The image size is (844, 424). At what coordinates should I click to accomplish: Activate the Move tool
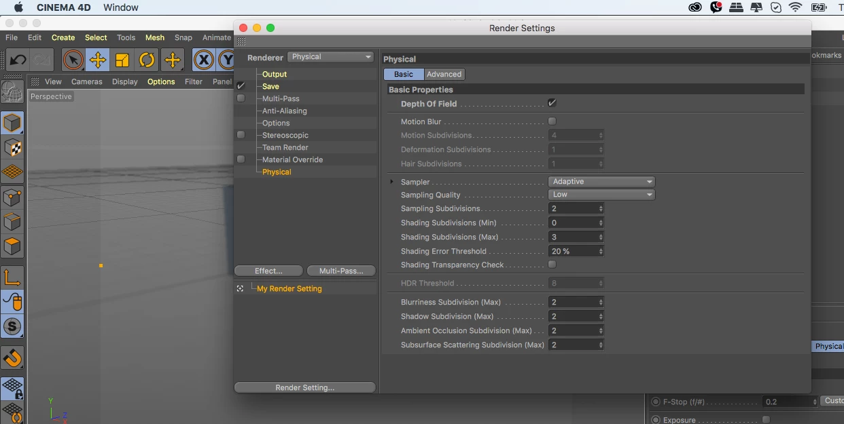(97, 60)
